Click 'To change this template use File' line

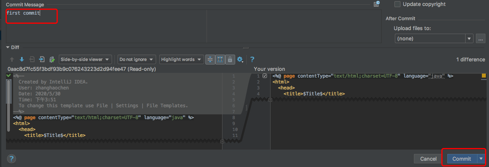[x=103, y=106]
